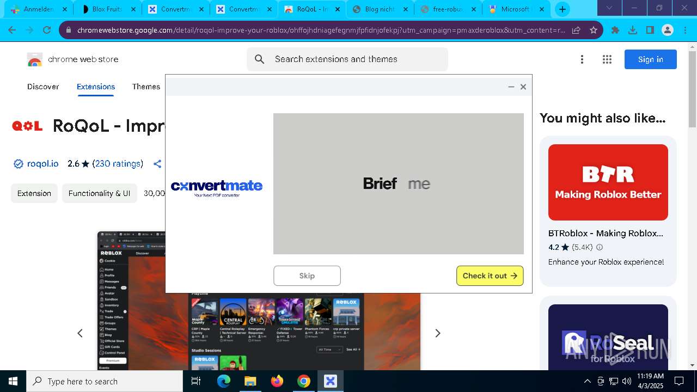Reload the page with refresh icon
This screenshot has height=392, width=697.
[47, 30]
